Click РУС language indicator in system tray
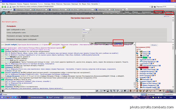This screenshot has width=176, height=110. pos(165,97)
